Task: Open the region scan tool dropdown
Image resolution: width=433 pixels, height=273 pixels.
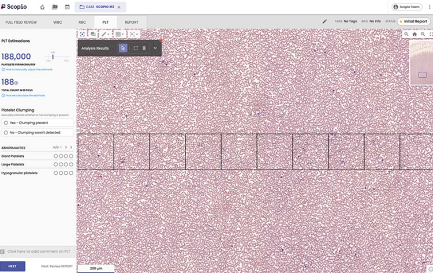Action: pyautogui.click(x=134, y=34)
